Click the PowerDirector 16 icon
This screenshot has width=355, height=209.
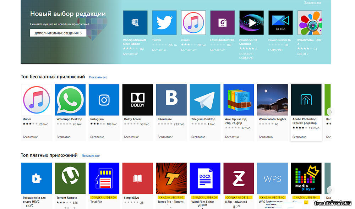point(280,23)
